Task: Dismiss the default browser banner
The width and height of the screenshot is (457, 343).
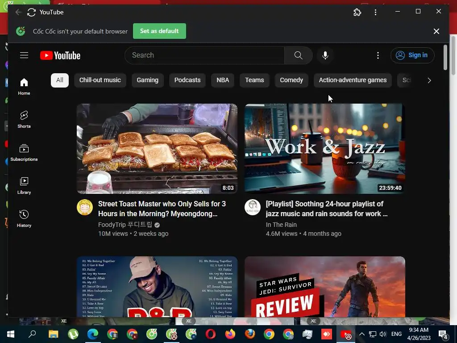Action: 436,31
